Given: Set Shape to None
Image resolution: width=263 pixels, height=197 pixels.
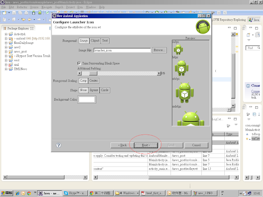Looking at the screenshot, I should [83, 90].
